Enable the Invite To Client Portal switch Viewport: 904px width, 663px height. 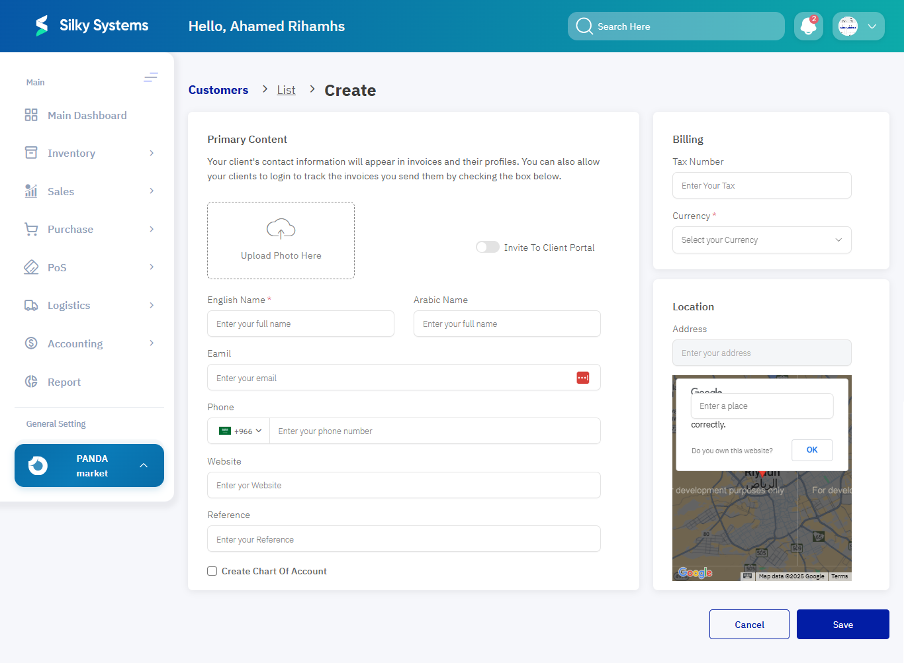(x=487, y=246)
